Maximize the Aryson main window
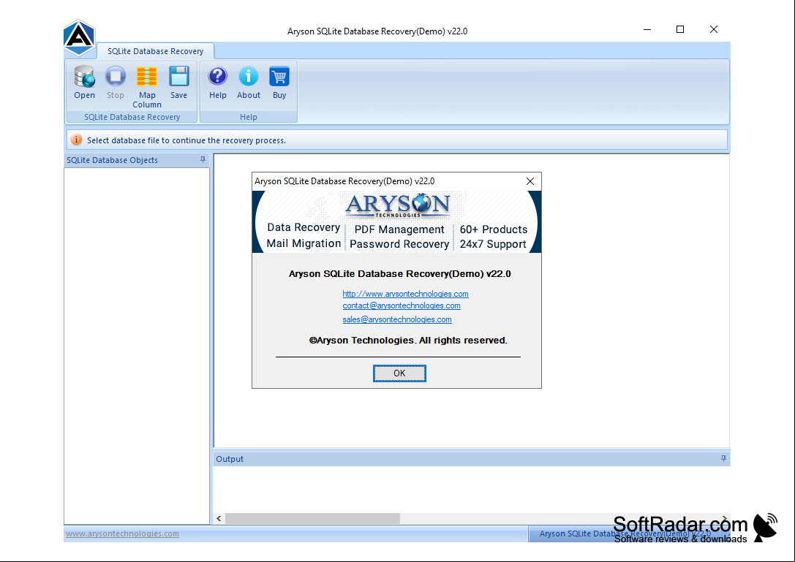Image resolution: width=795 pixels, height=562 pixels. click(x=680, y=29)
